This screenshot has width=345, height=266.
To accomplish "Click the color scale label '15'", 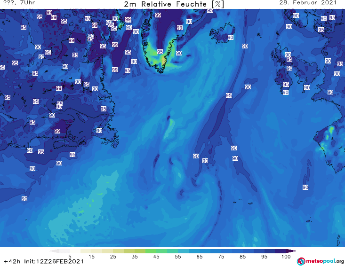I will pos(91,257).
